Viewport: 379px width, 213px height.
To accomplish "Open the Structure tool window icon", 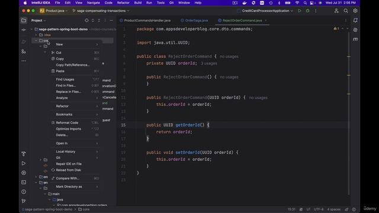I will coord(24,51).
